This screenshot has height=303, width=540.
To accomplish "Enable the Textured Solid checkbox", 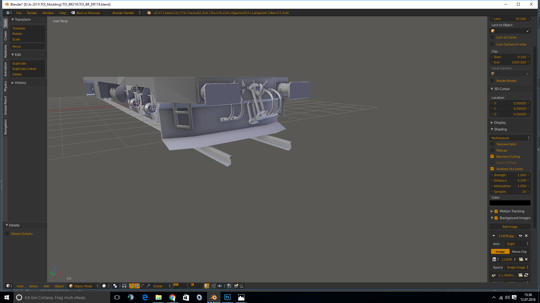I will point(492,144).
